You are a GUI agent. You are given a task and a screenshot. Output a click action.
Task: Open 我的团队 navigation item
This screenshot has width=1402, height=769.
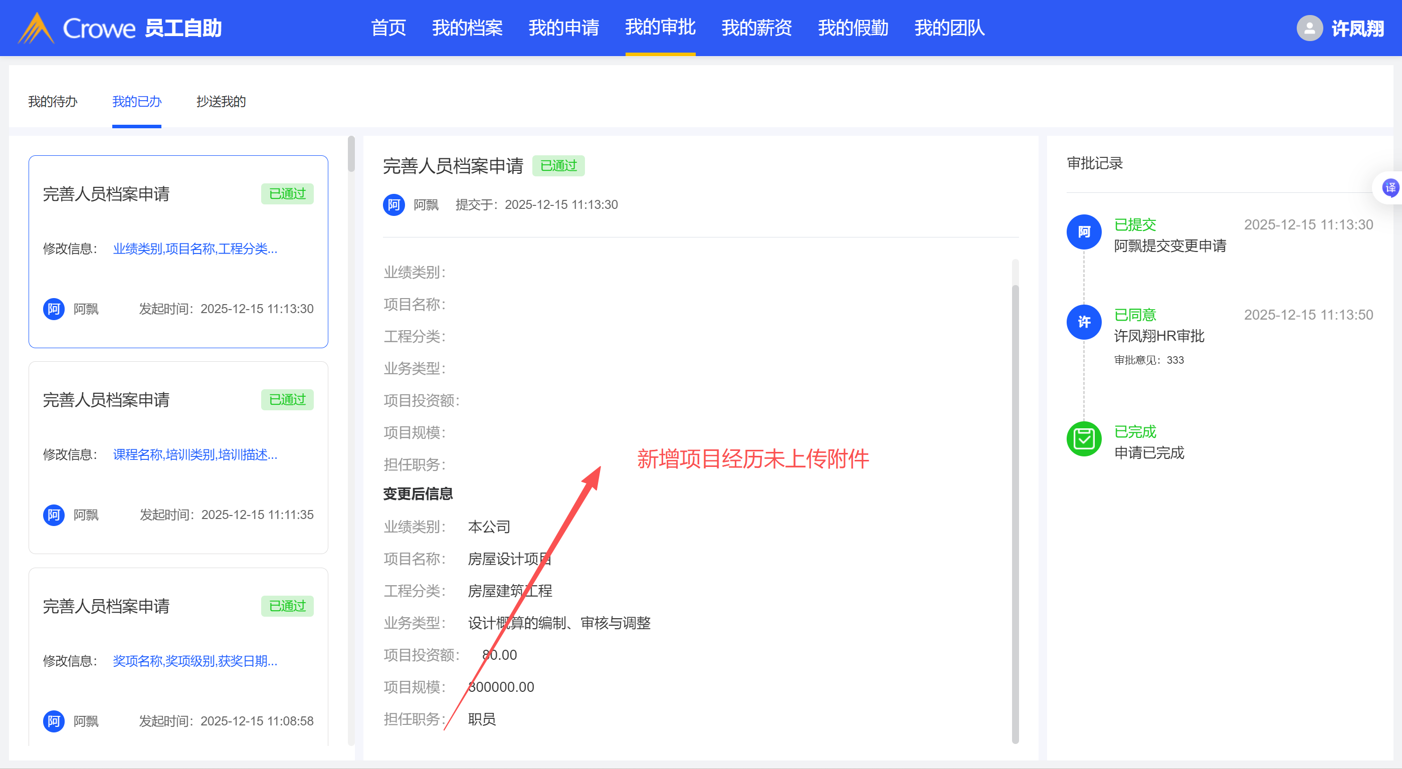pos(949,28)
